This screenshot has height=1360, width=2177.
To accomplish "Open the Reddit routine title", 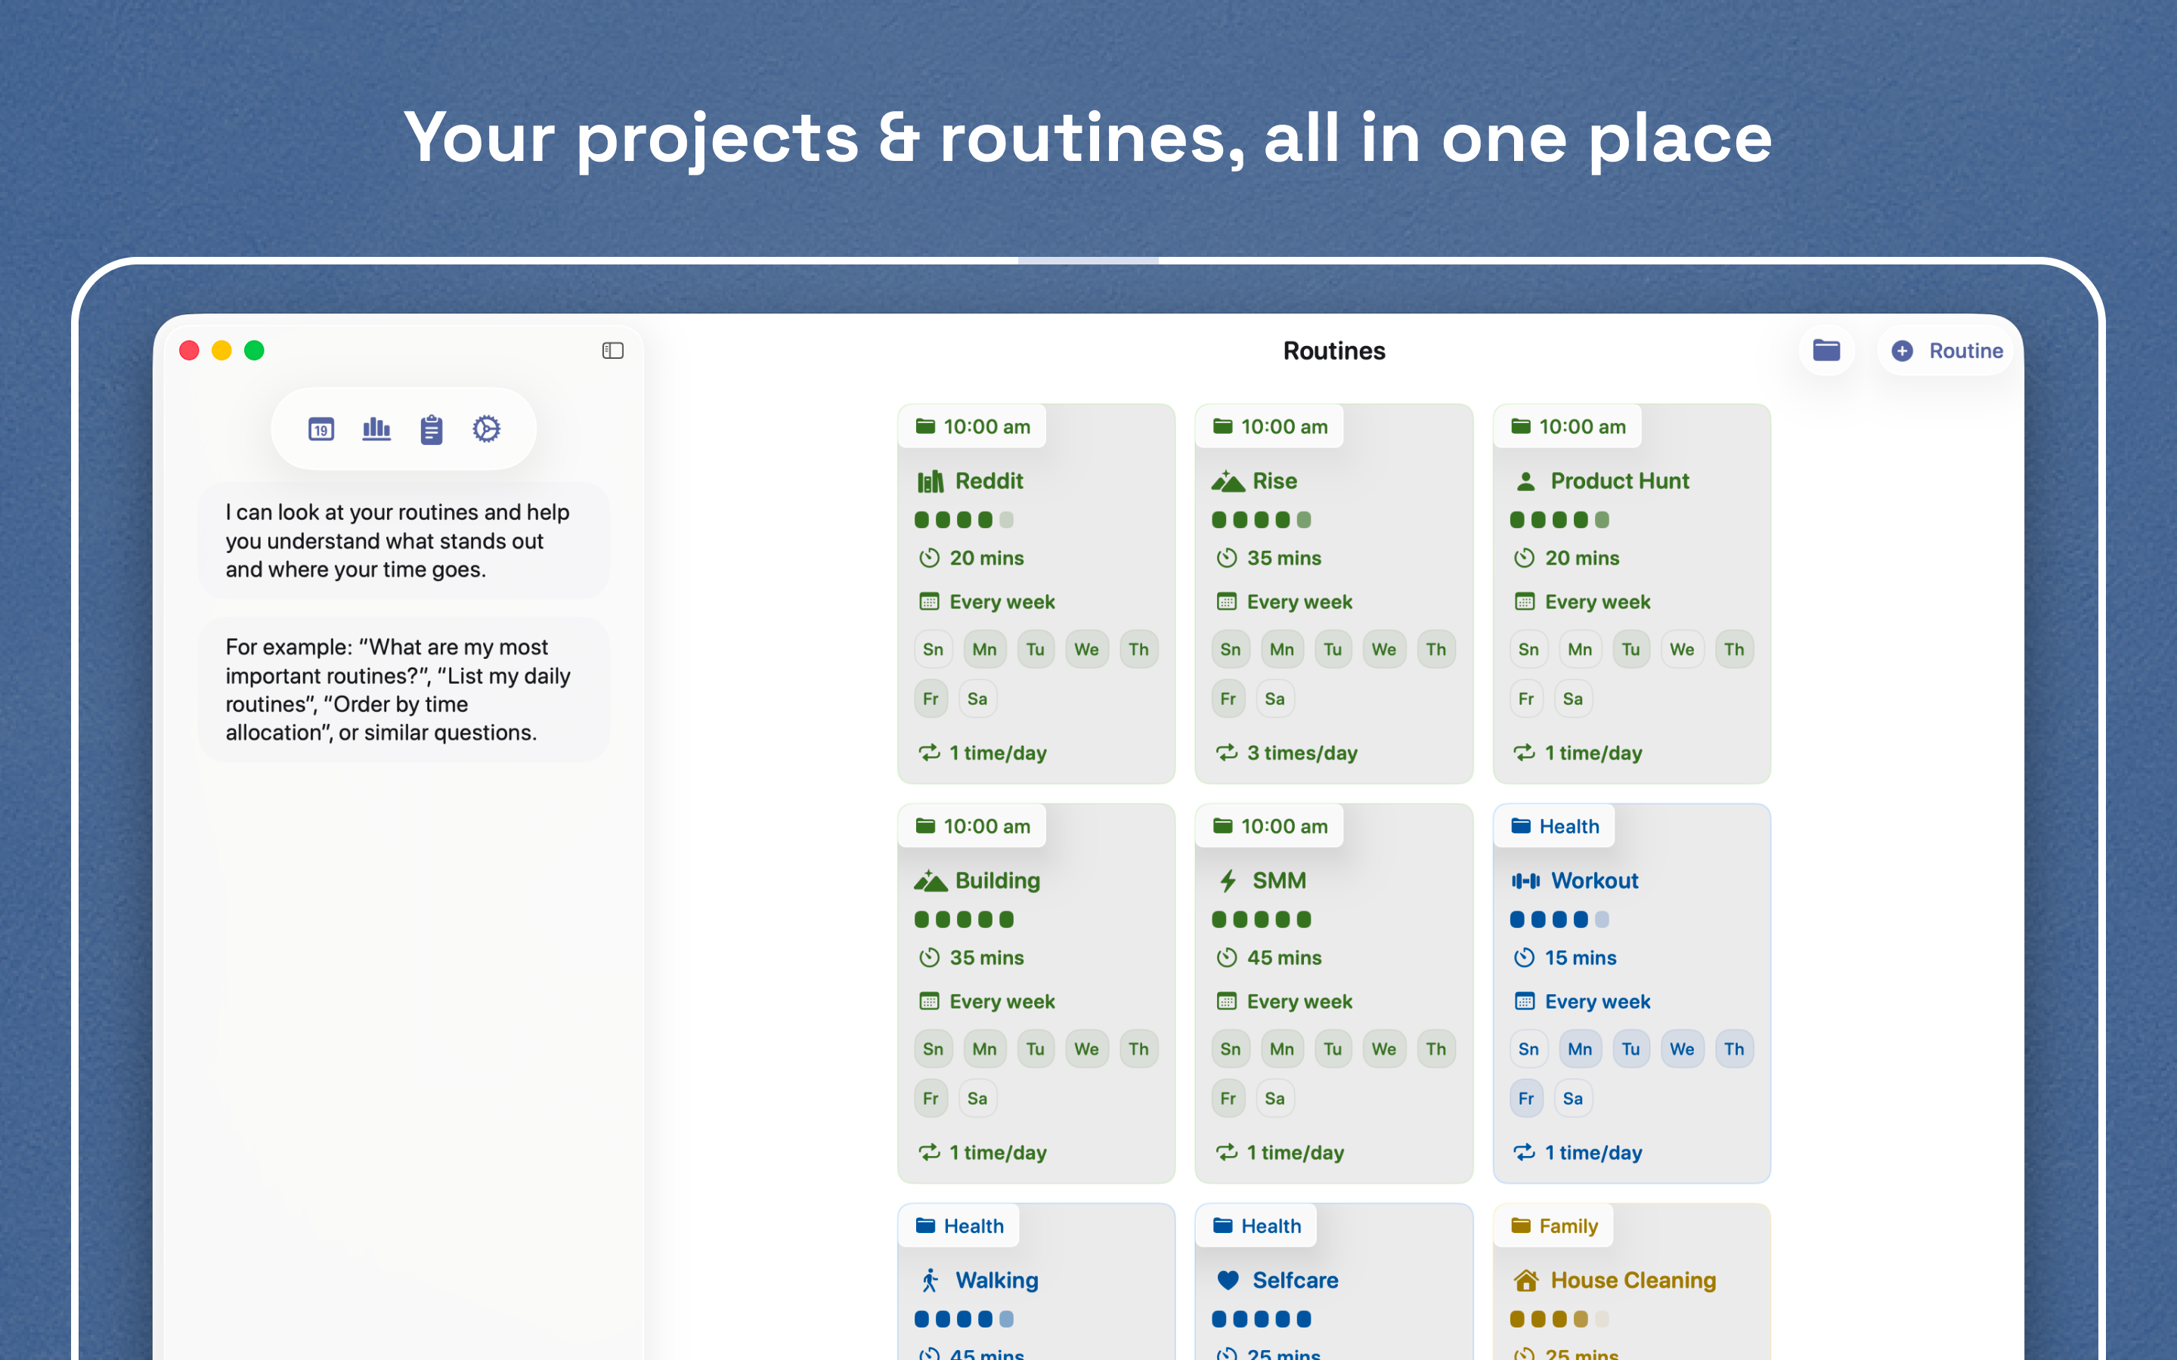I will pyautogui.click(x=989, y=481).
